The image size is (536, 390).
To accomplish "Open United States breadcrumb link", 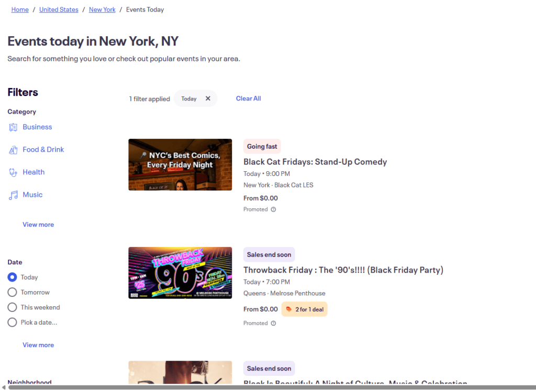I will 59,9.
